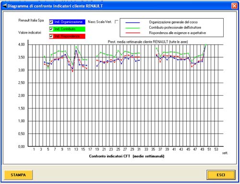
Task: Click the 1,50 y-axis value
Action: tap(22, 109)
